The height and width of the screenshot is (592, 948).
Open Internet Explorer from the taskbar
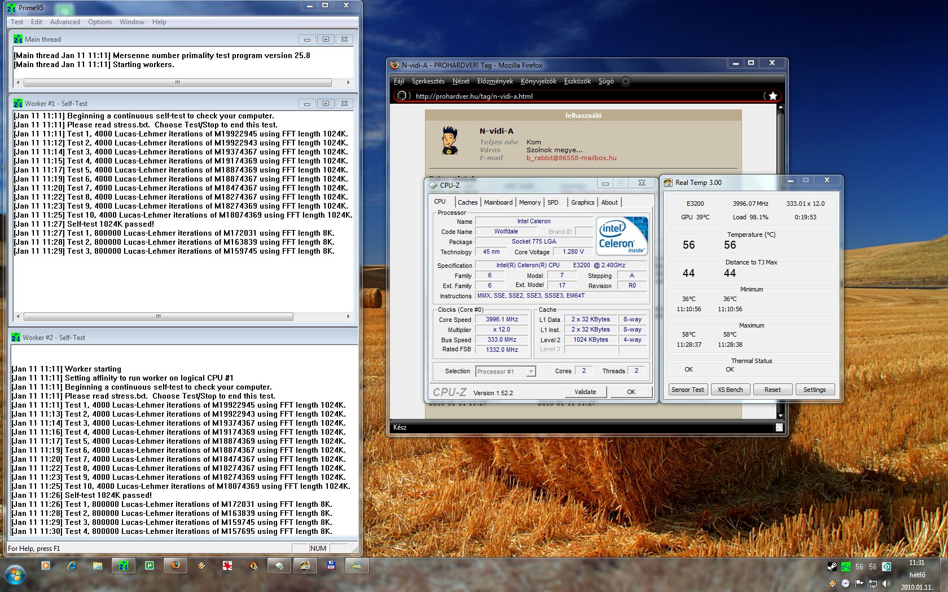pos(72,566)
